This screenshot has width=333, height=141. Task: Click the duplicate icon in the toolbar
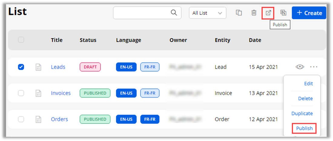239,13
